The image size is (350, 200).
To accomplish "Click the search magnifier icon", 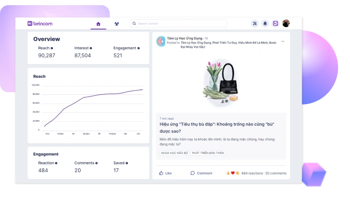I will 134,23.
